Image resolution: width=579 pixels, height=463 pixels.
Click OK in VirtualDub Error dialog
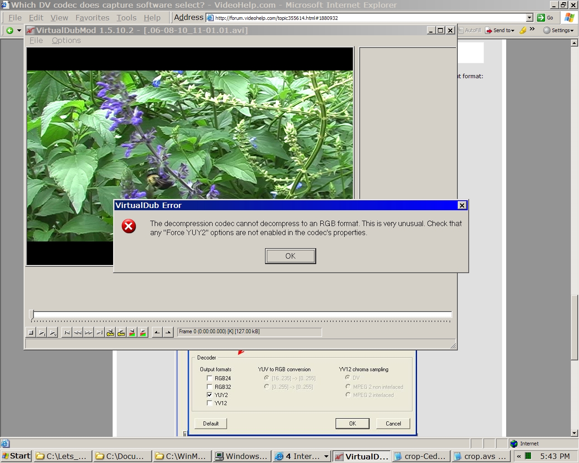290,256
